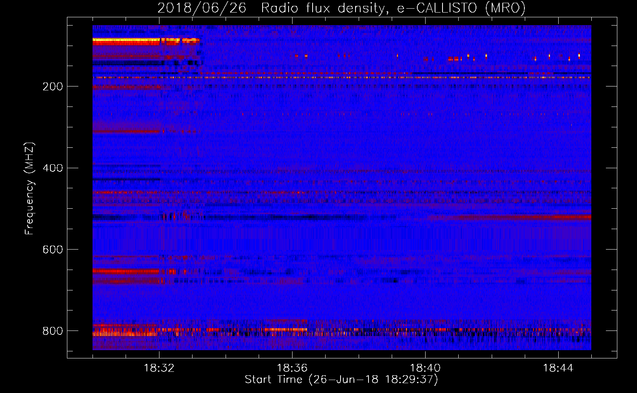The width and height of the screenshot is (637, 393).
Task: Select the 18:40 time tick label
Action: pyautogui.click(x=425, y=368)
